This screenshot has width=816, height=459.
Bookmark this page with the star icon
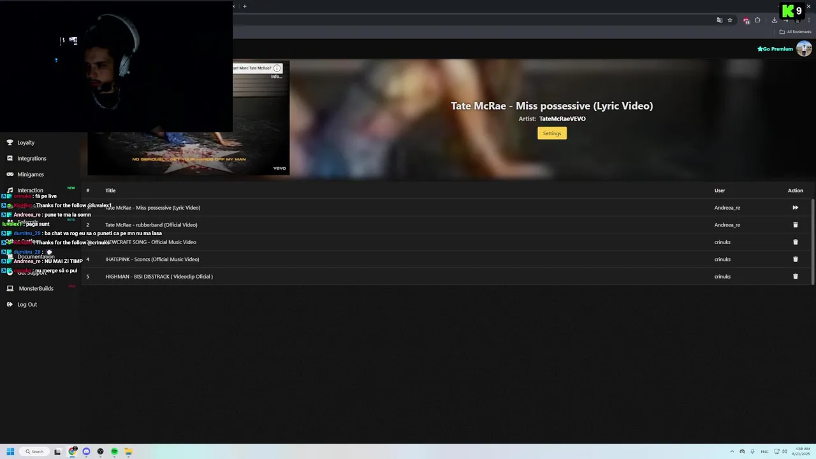730,20
